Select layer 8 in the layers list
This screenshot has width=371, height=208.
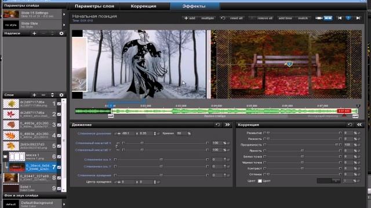tap(30, 178)
